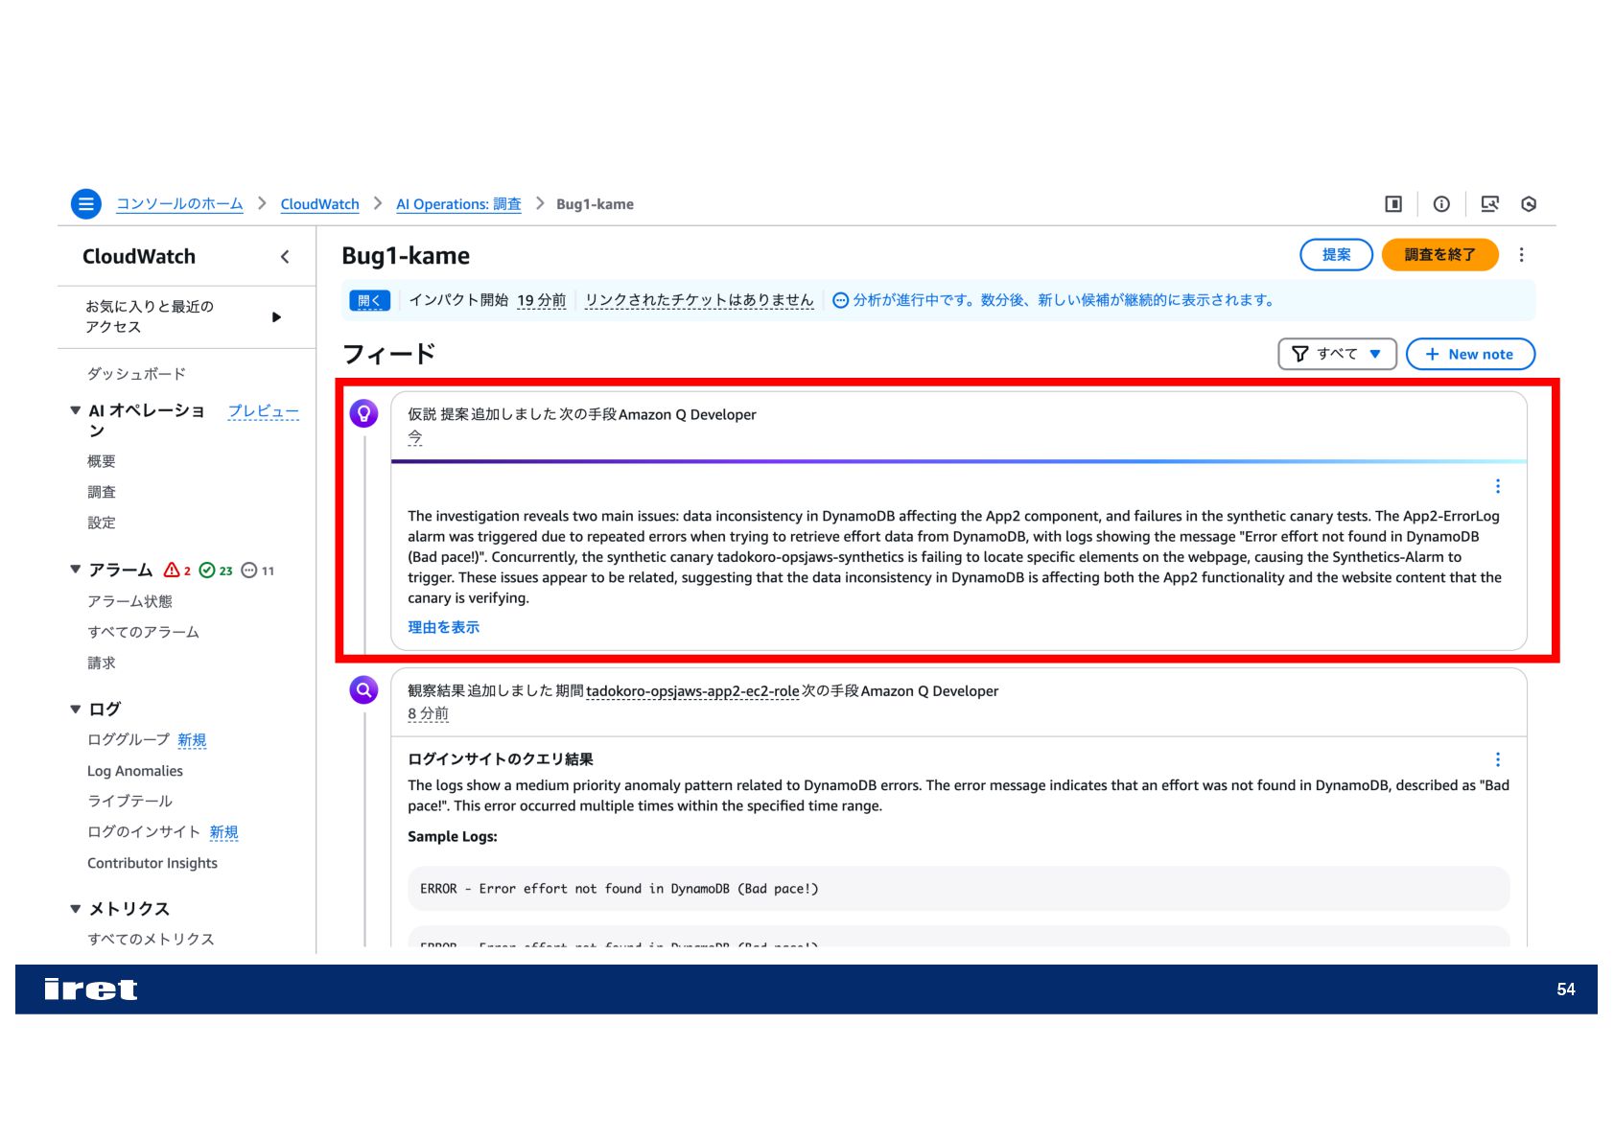The width and height of the screenshot is (1614, 1141).
Task: Select 概要 under AI operations
Action: (x=102, y=461)
